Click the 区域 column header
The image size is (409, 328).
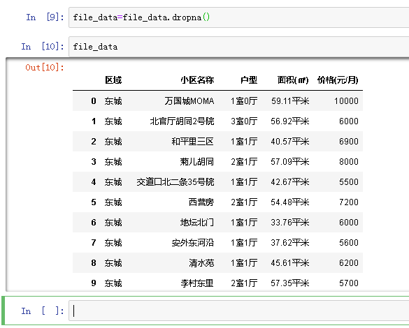click(x=113, y=80)
